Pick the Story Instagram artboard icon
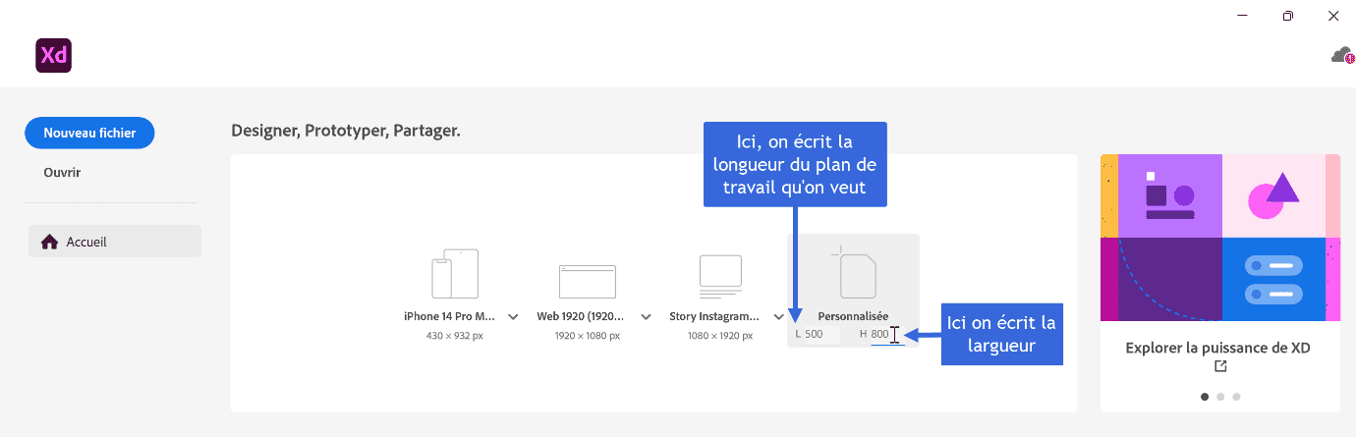Image resolution: width=1356 pixels, height=437 pixels. [720, 277]
